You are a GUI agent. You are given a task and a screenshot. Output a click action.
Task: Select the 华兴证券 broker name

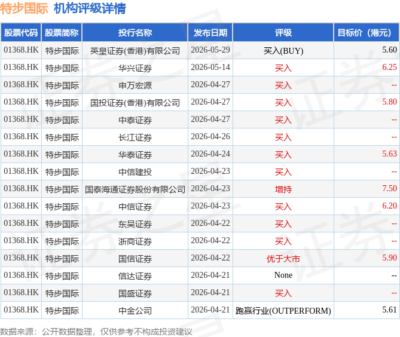135,68
